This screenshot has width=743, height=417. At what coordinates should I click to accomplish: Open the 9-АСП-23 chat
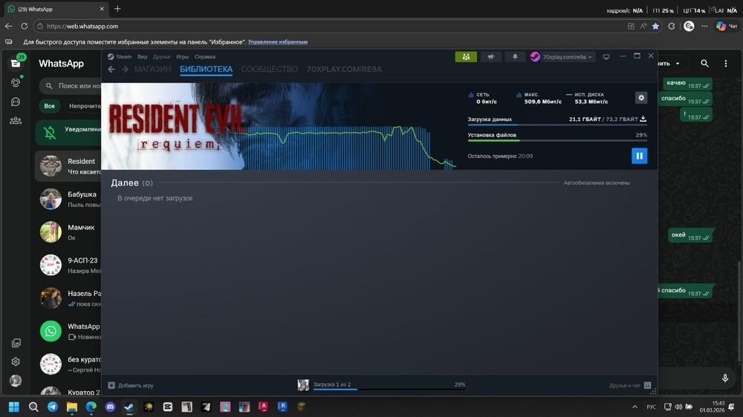[68, 266]
